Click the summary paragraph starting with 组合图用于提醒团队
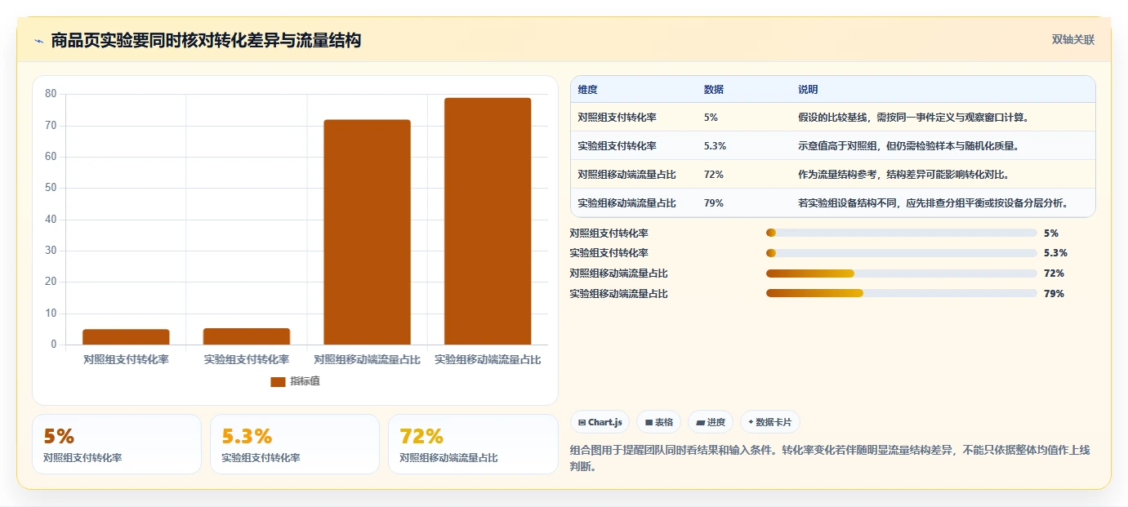 830,458
